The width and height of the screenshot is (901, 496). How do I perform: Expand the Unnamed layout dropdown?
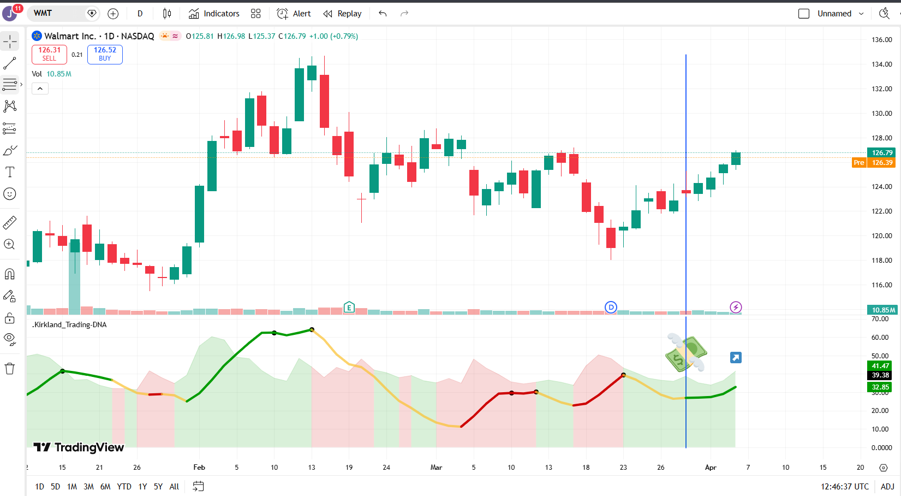861,14
